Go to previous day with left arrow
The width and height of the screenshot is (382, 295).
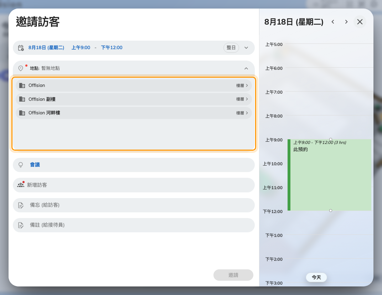[x=333, y=22]
